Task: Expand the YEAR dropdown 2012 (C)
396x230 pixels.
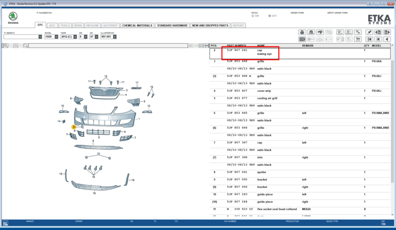Action: tap(68, 37)
